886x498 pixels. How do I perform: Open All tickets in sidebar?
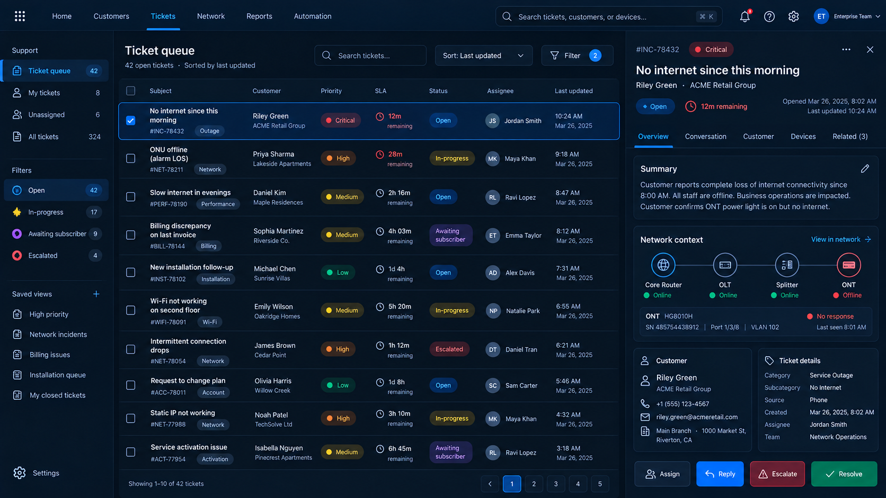pos(56,137)
